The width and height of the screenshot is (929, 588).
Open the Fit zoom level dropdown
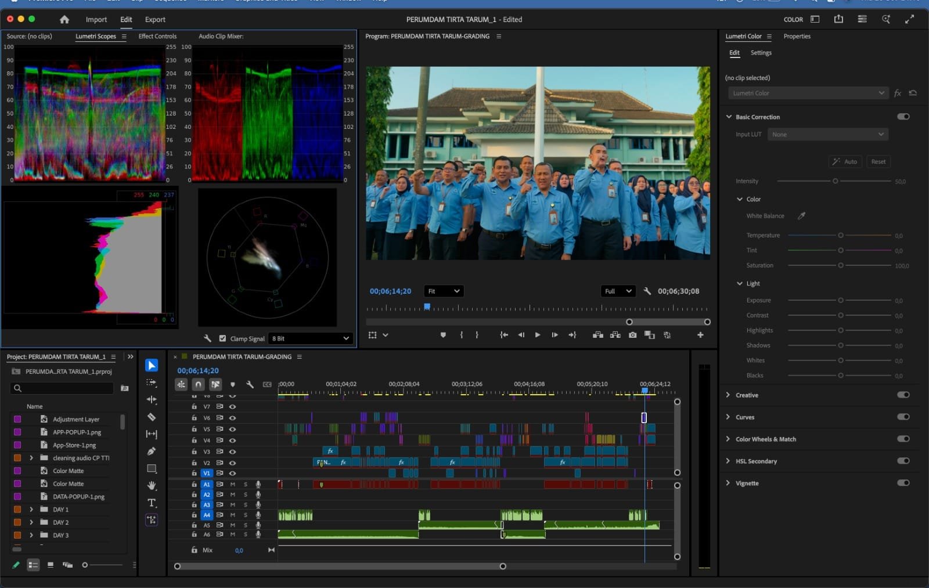444,291
